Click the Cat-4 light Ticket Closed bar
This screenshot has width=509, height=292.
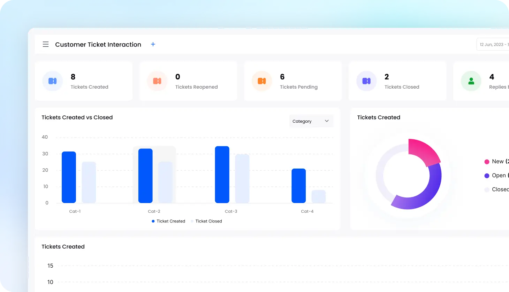319,196
